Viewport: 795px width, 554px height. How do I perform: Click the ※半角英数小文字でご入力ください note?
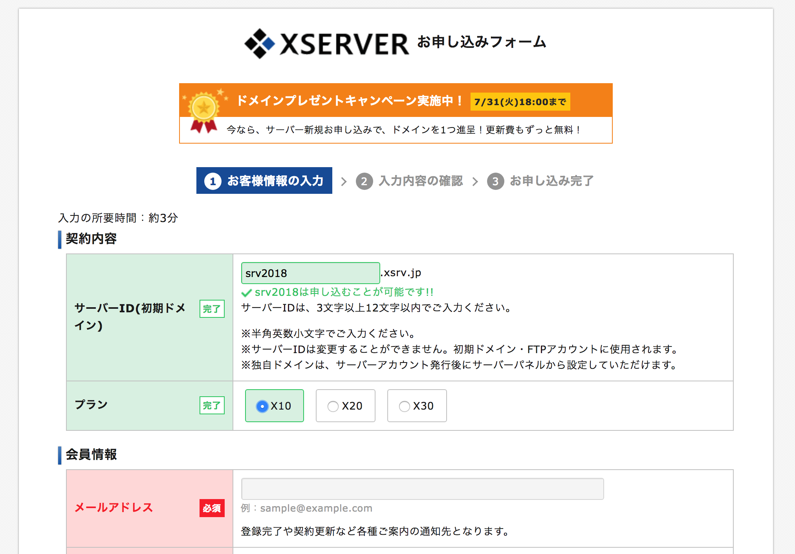(x=329, y=333)
